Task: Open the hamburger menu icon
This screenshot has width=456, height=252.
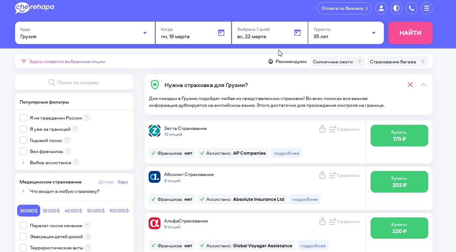Action: [427, 8]
